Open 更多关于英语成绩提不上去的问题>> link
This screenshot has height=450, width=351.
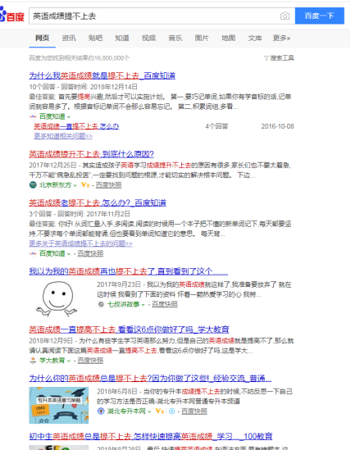[x=80, y=243]
